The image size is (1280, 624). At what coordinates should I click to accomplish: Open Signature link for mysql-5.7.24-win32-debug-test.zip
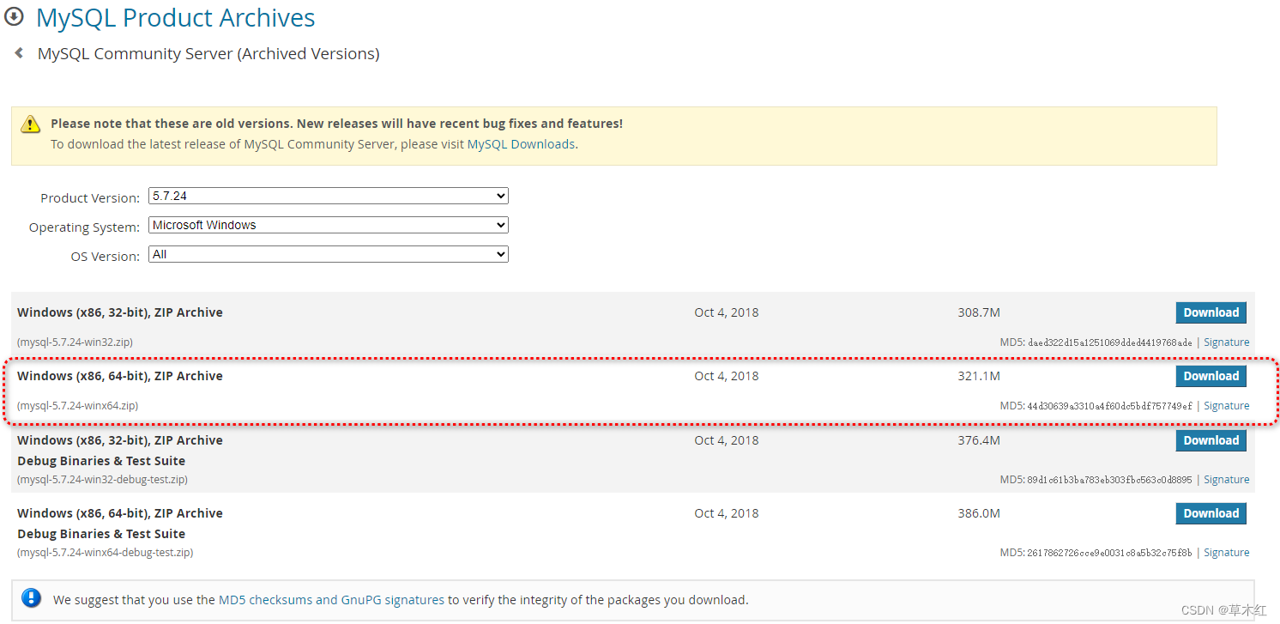tap(1226, 479)
